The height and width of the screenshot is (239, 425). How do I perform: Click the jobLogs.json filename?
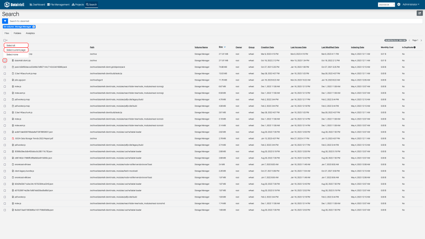(20, 80)
